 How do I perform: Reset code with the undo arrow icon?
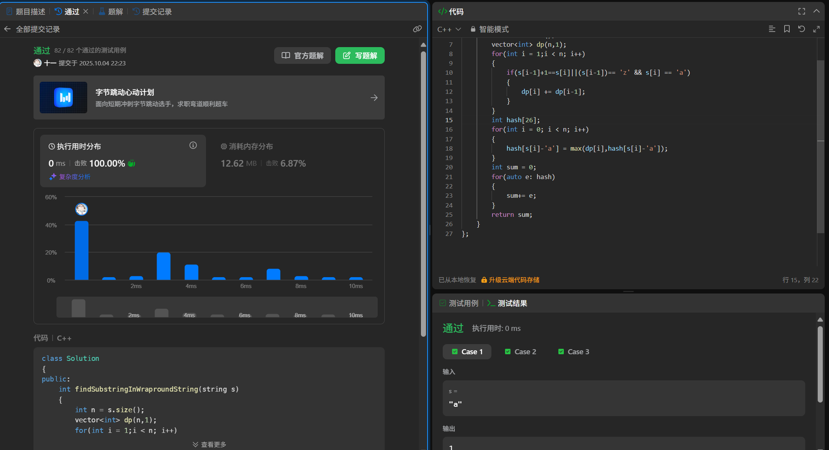[801, 29]
